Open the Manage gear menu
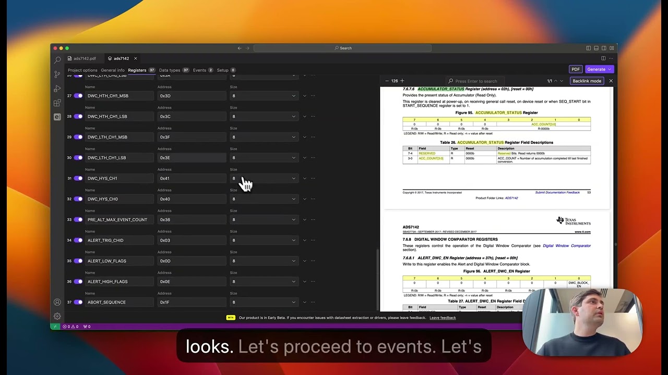 (57, 316)
